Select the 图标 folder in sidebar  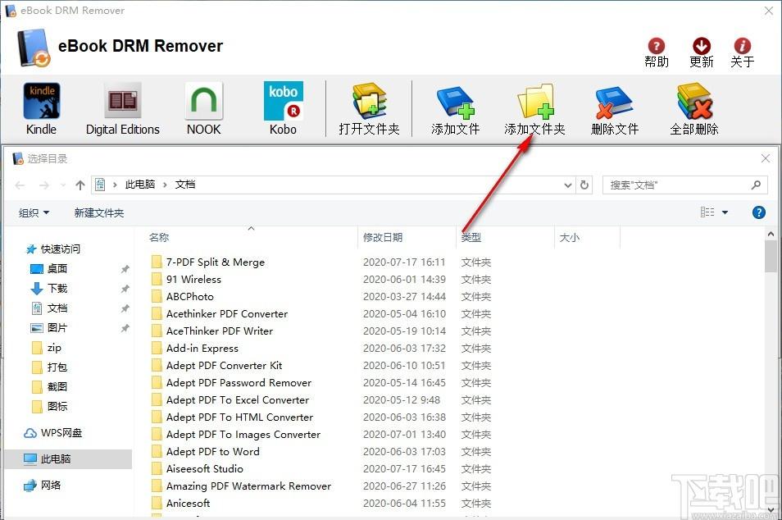[x=49, y=406]
